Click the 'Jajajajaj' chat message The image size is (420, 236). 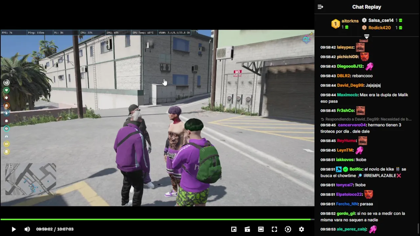[373, 85]
